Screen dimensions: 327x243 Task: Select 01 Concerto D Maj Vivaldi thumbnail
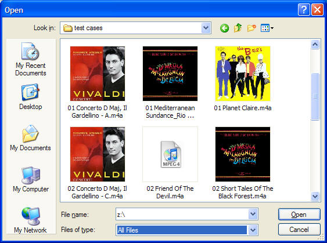98,74
